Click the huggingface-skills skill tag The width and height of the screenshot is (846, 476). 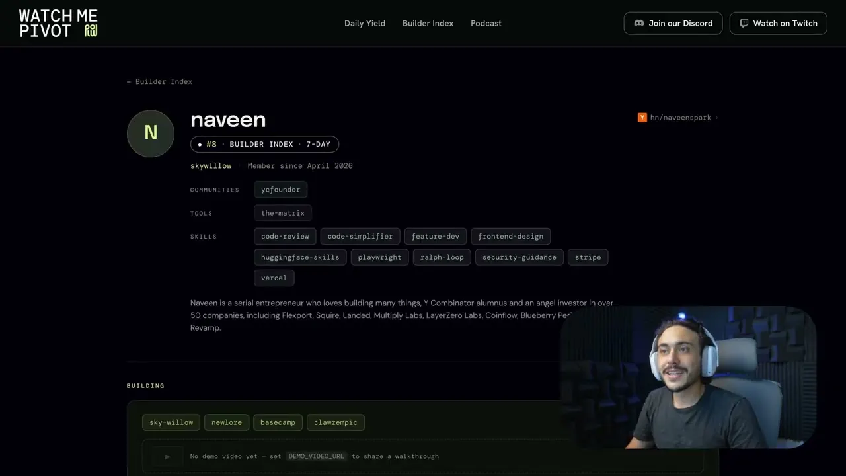click(x=300, y=257)
